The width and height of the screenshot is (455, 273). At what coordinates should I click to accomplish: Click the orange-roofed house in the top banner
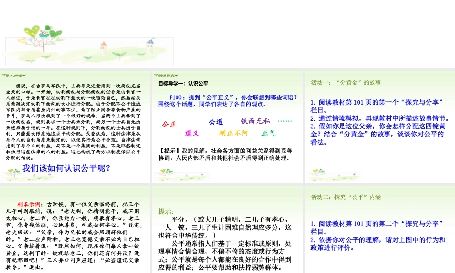coord(103,46)
